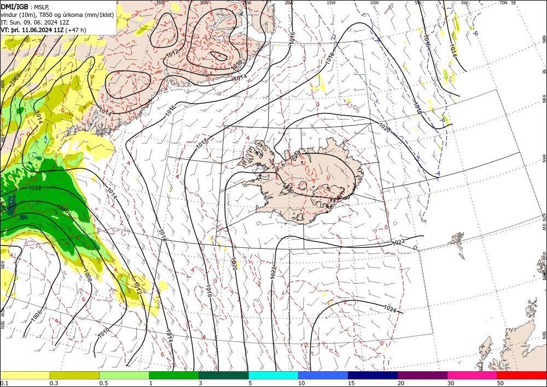This screenshot has width=547, height=387.
Task: Click the "50" legend scale value
Action: pyautogui.click(x=501, y=383)
